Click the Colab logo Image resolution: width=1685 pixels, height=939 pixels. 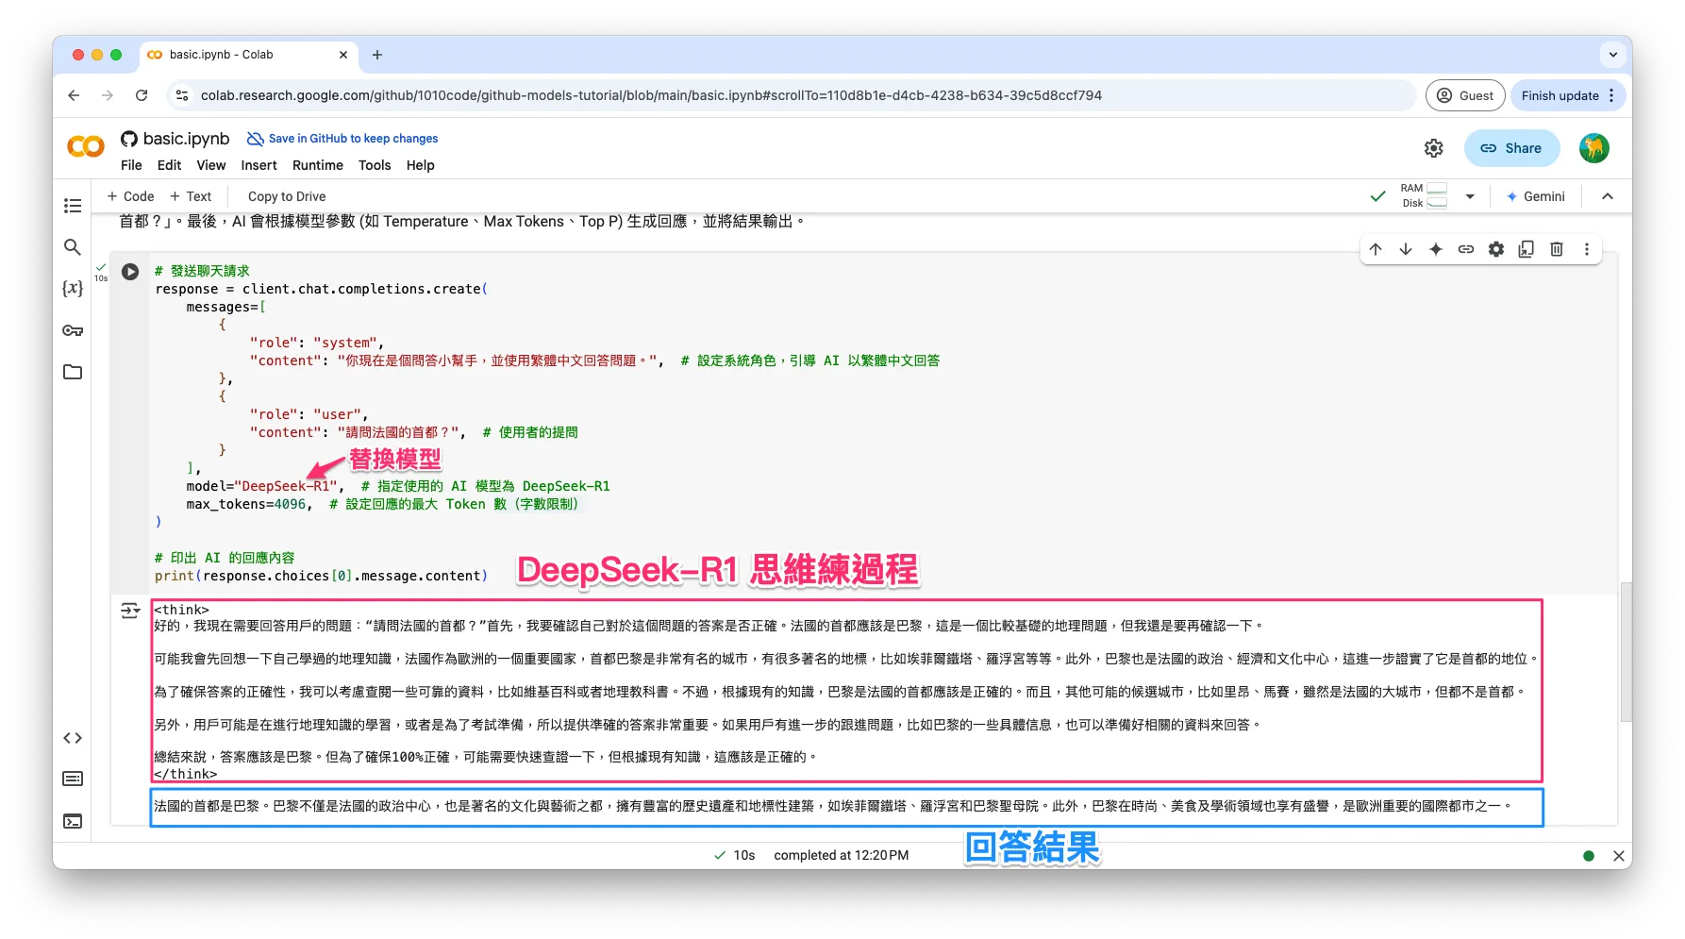[x=86, y=147]
